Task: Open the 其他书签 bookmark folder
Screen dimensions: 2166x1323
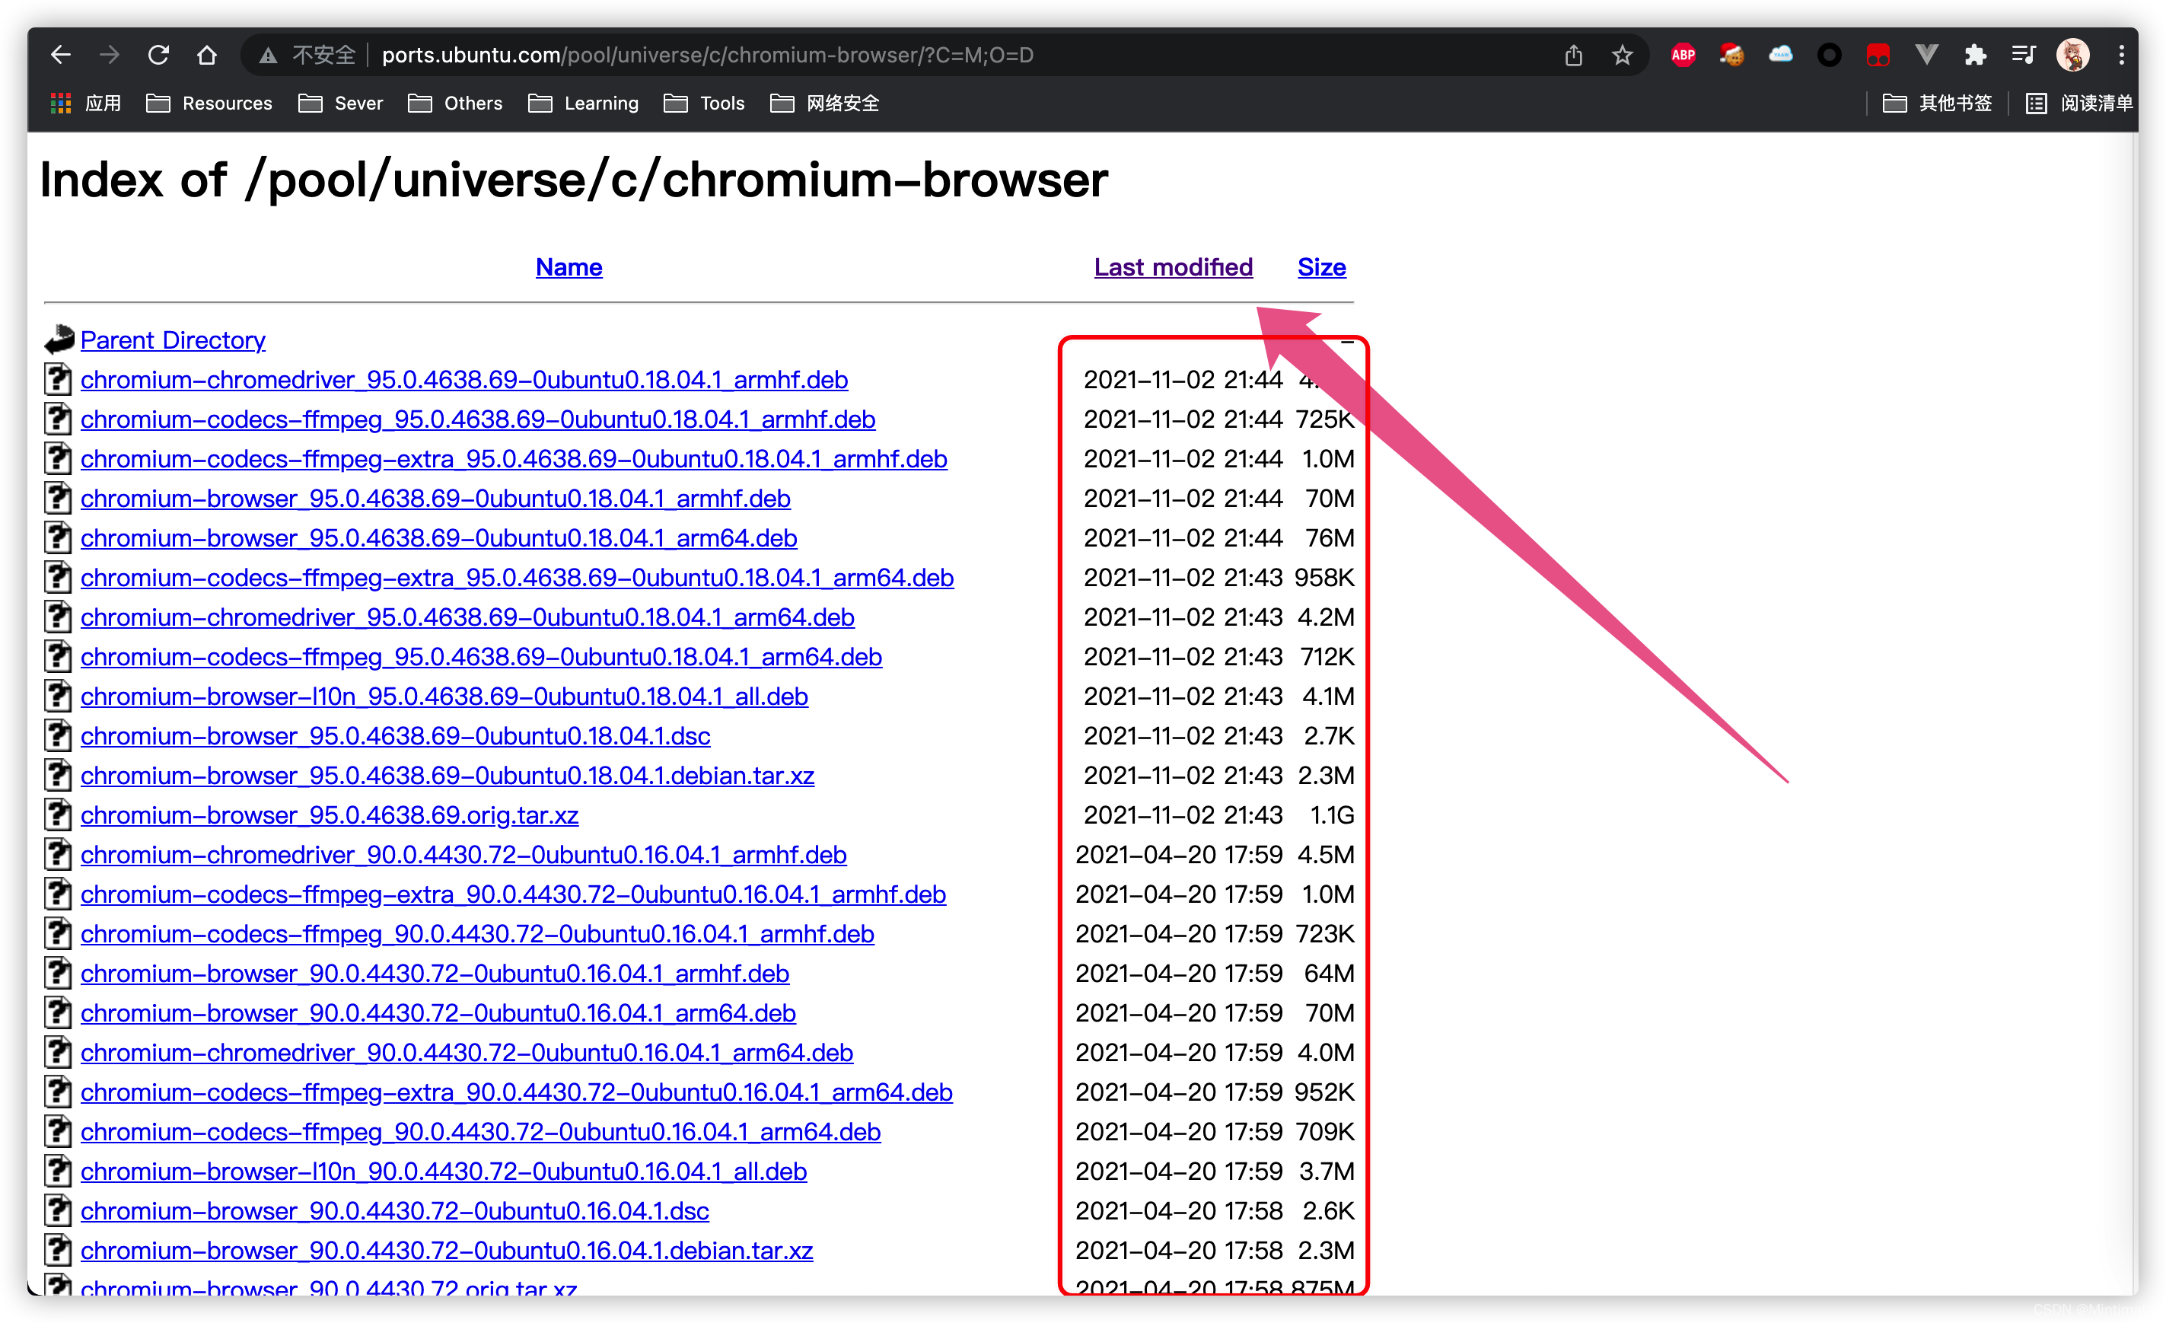Action: (x=1938, y=104)
